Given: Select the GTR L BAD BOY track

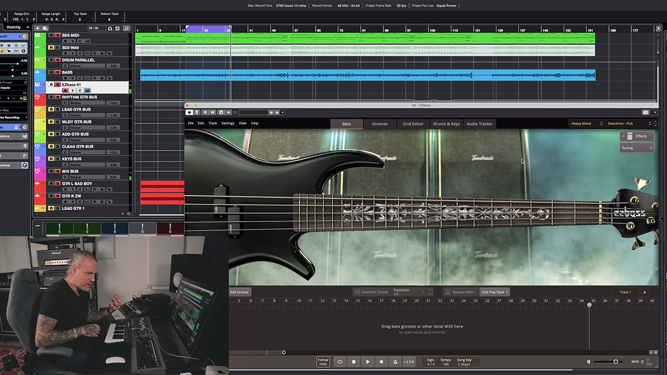Looking at the screenshot, I should 77,184.
